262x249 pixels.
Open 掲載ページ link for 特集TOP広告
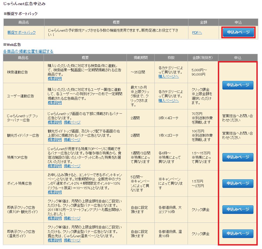72,166
